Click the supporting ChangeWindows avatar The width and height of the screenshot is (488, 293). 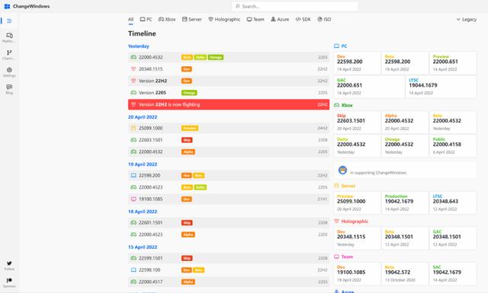pos(342,170)
